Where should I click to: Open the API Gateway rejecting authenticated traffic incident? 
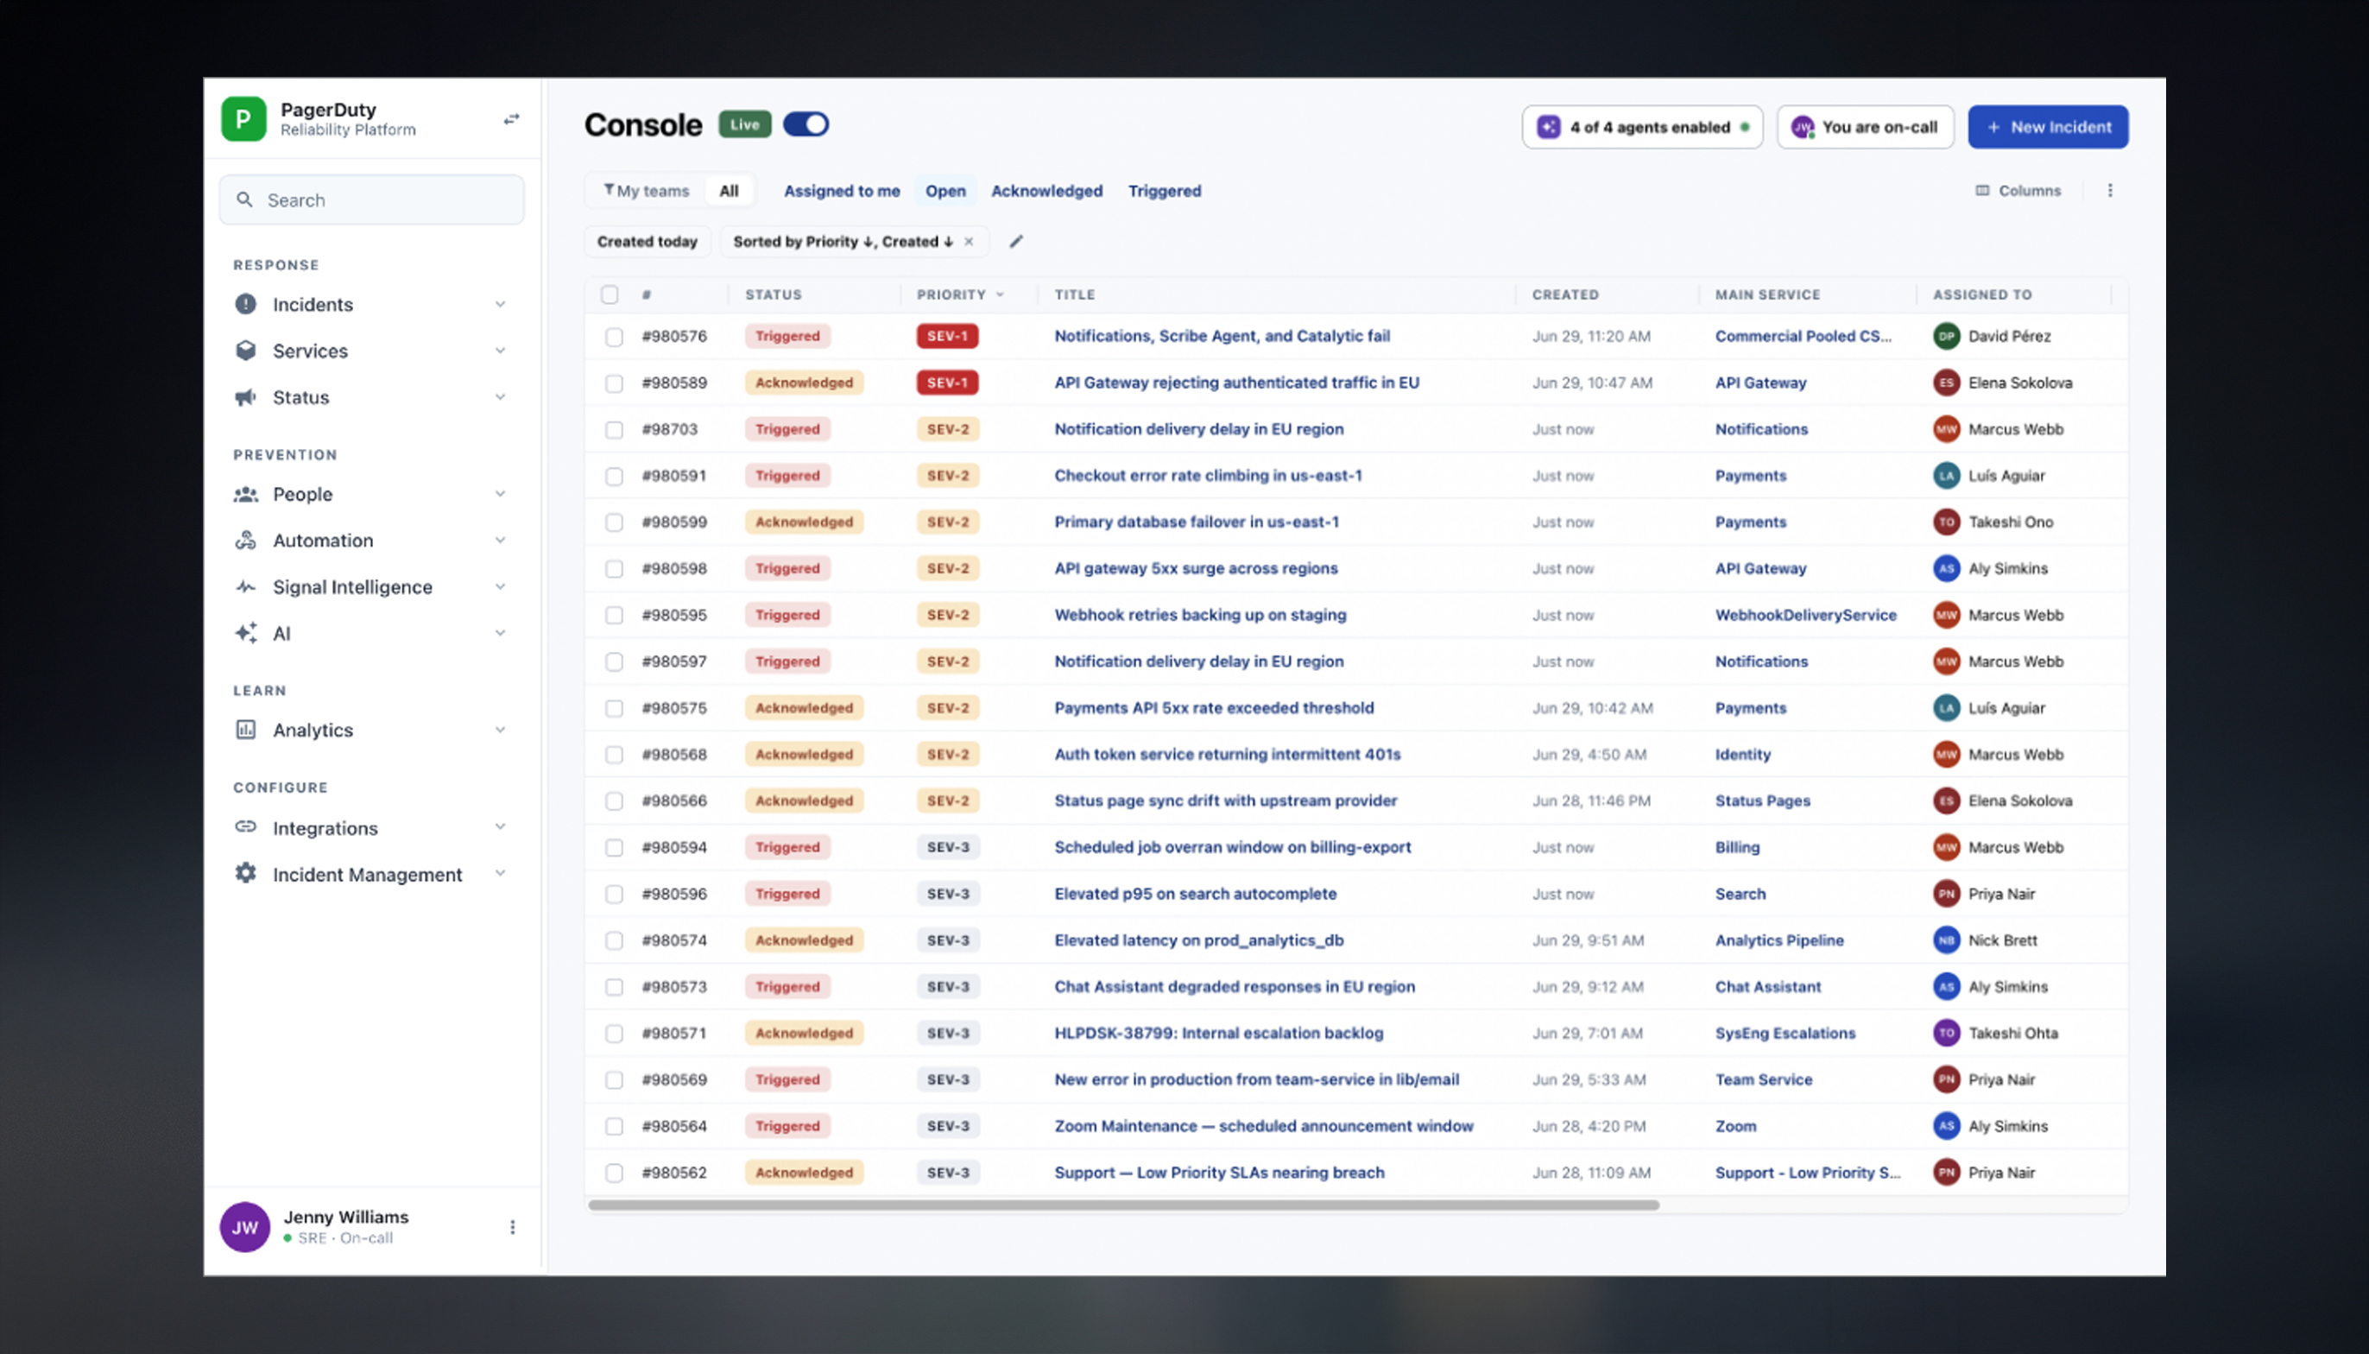pyautogui.click(x=1236, y=383)
